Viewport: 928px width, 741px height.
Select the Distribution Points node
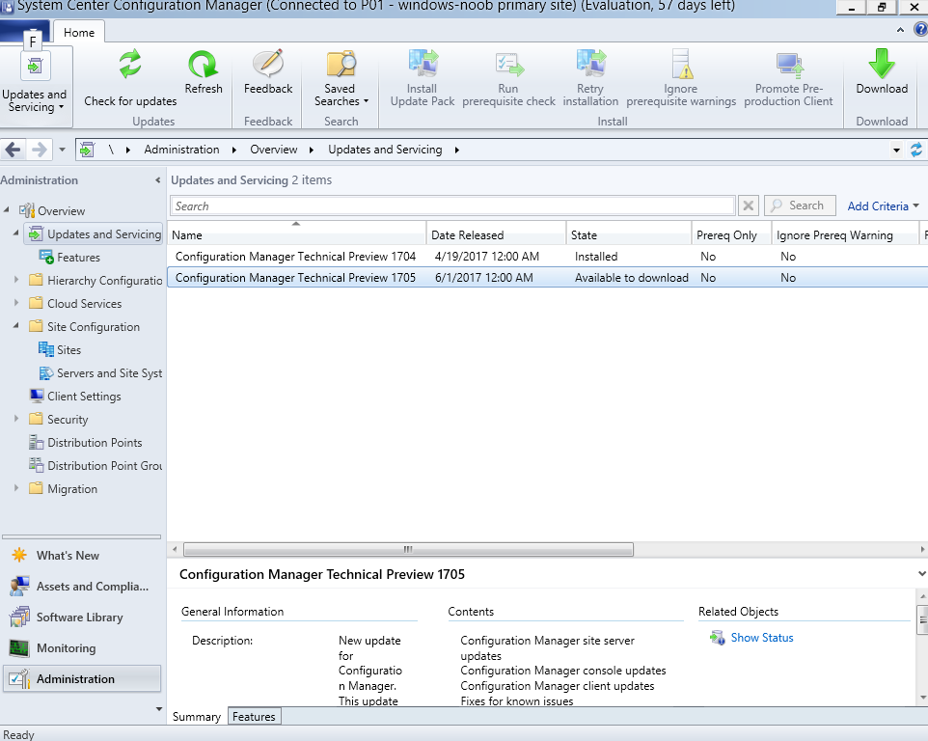(x=86, y=442)
